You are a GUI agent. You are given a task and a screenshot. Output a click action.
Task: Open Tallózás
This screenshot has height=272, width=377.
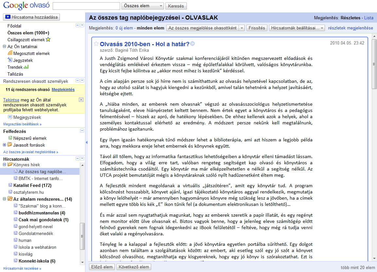click(15, 74)
